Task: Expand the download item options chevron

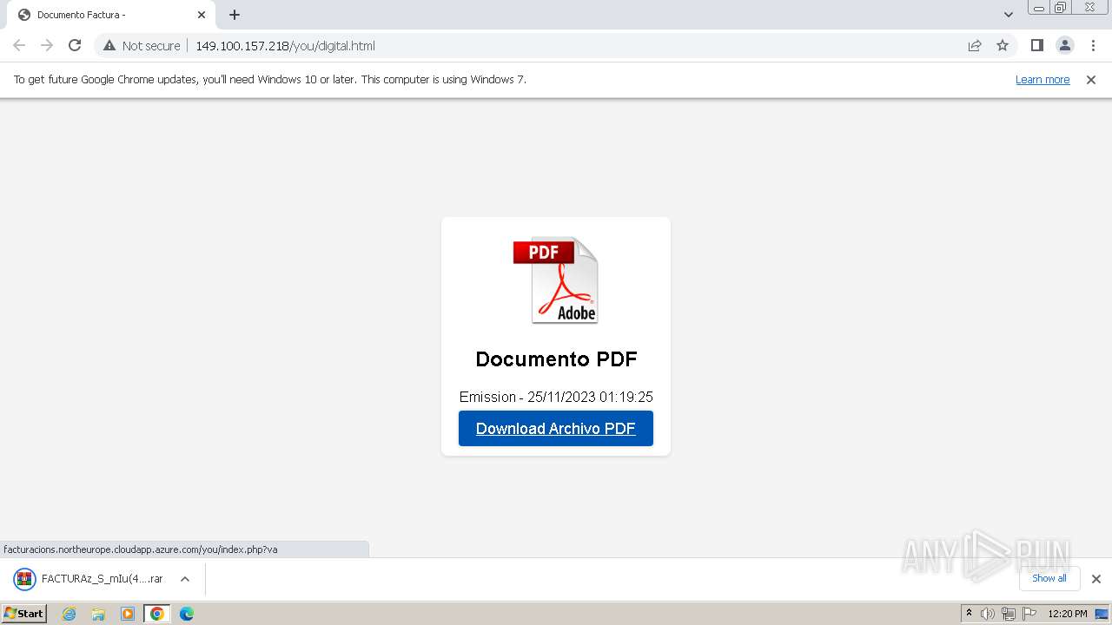Action: coord(185,579)
